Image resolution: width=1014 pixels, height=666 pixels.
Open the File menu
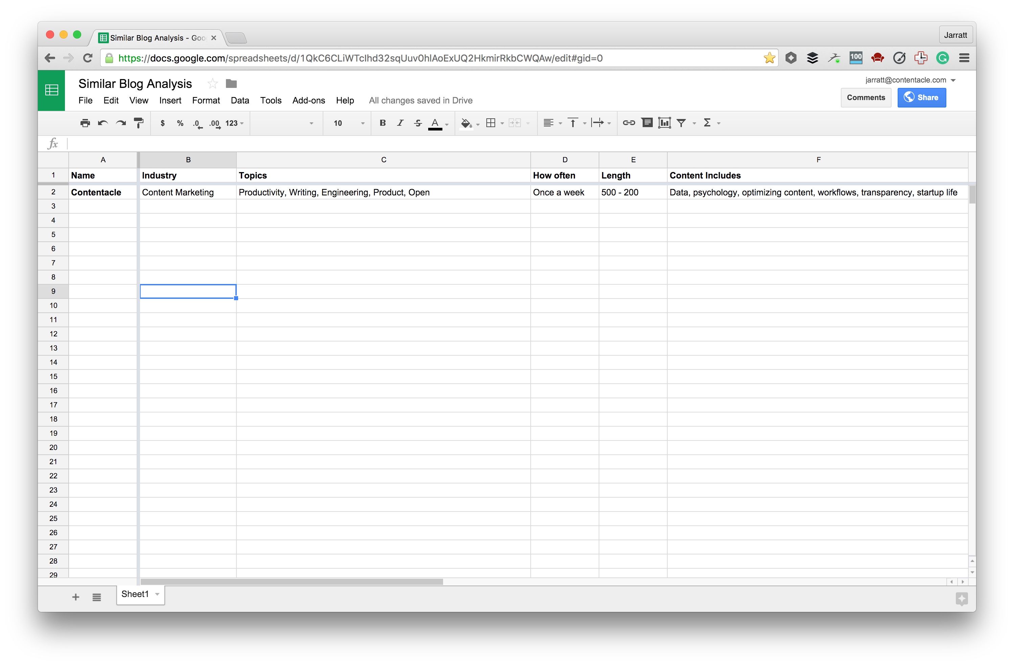85,100
